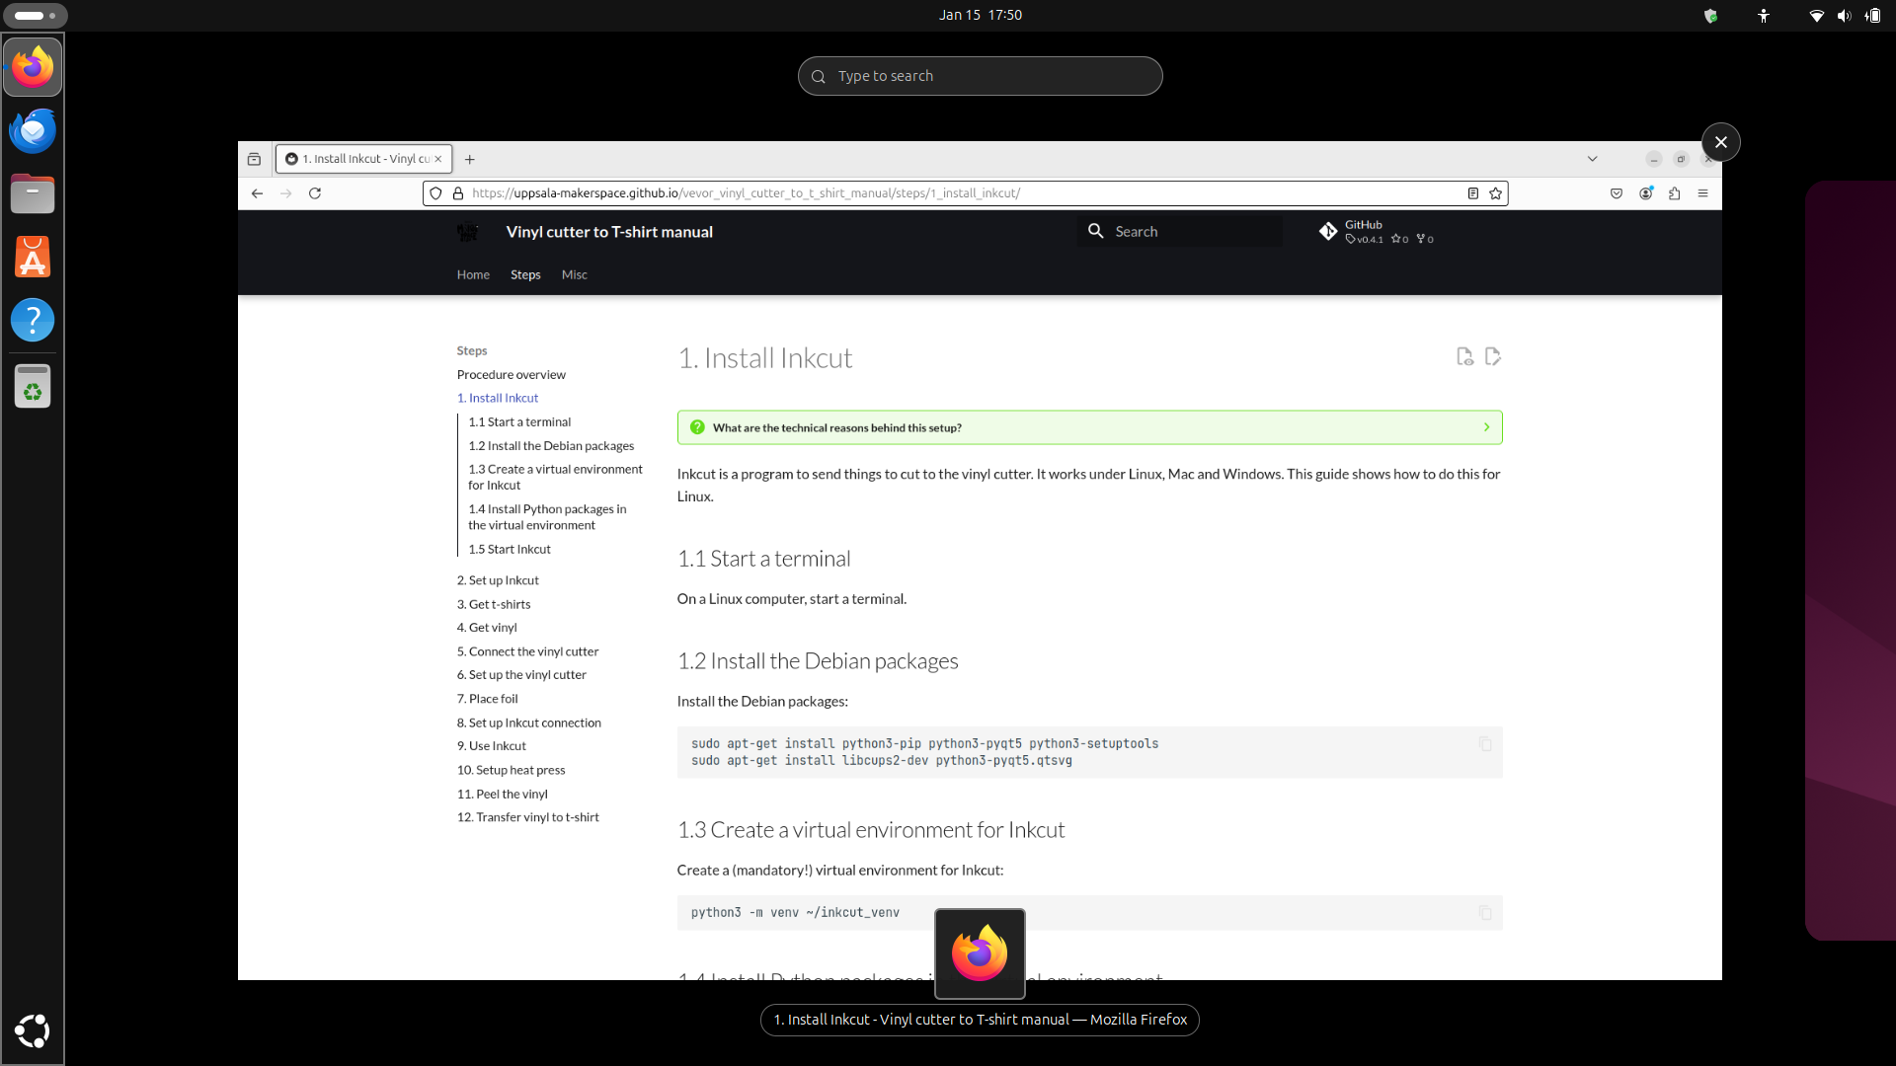Open '4. Get vinyl' step
Viewport: 1896px width, 1066px height.
487,628
